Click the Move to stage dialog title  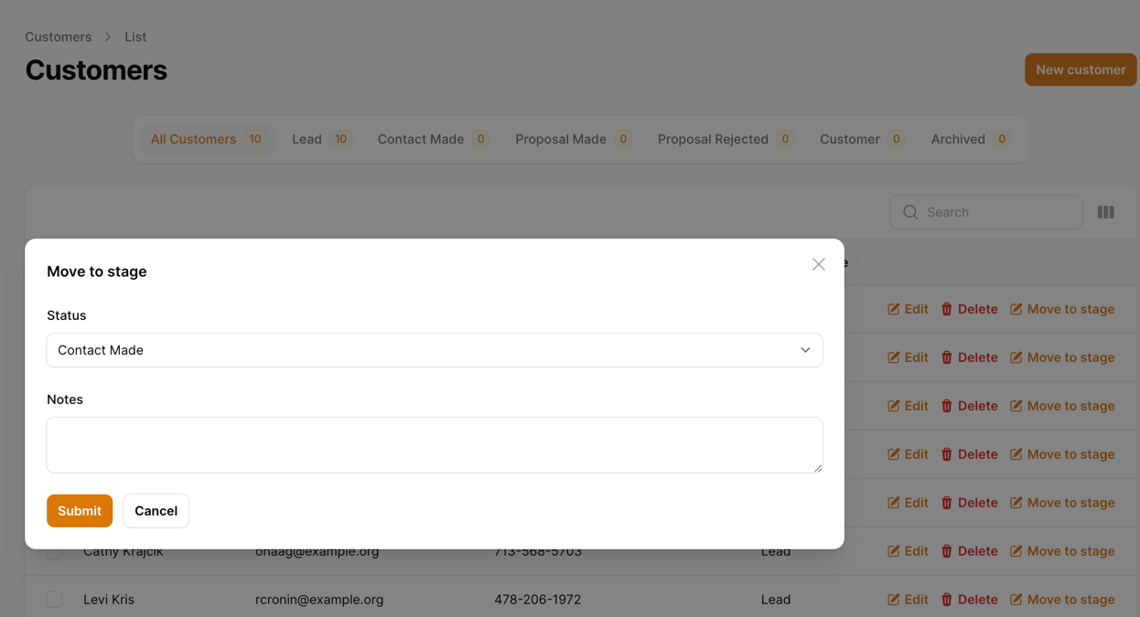click(97, 271)
